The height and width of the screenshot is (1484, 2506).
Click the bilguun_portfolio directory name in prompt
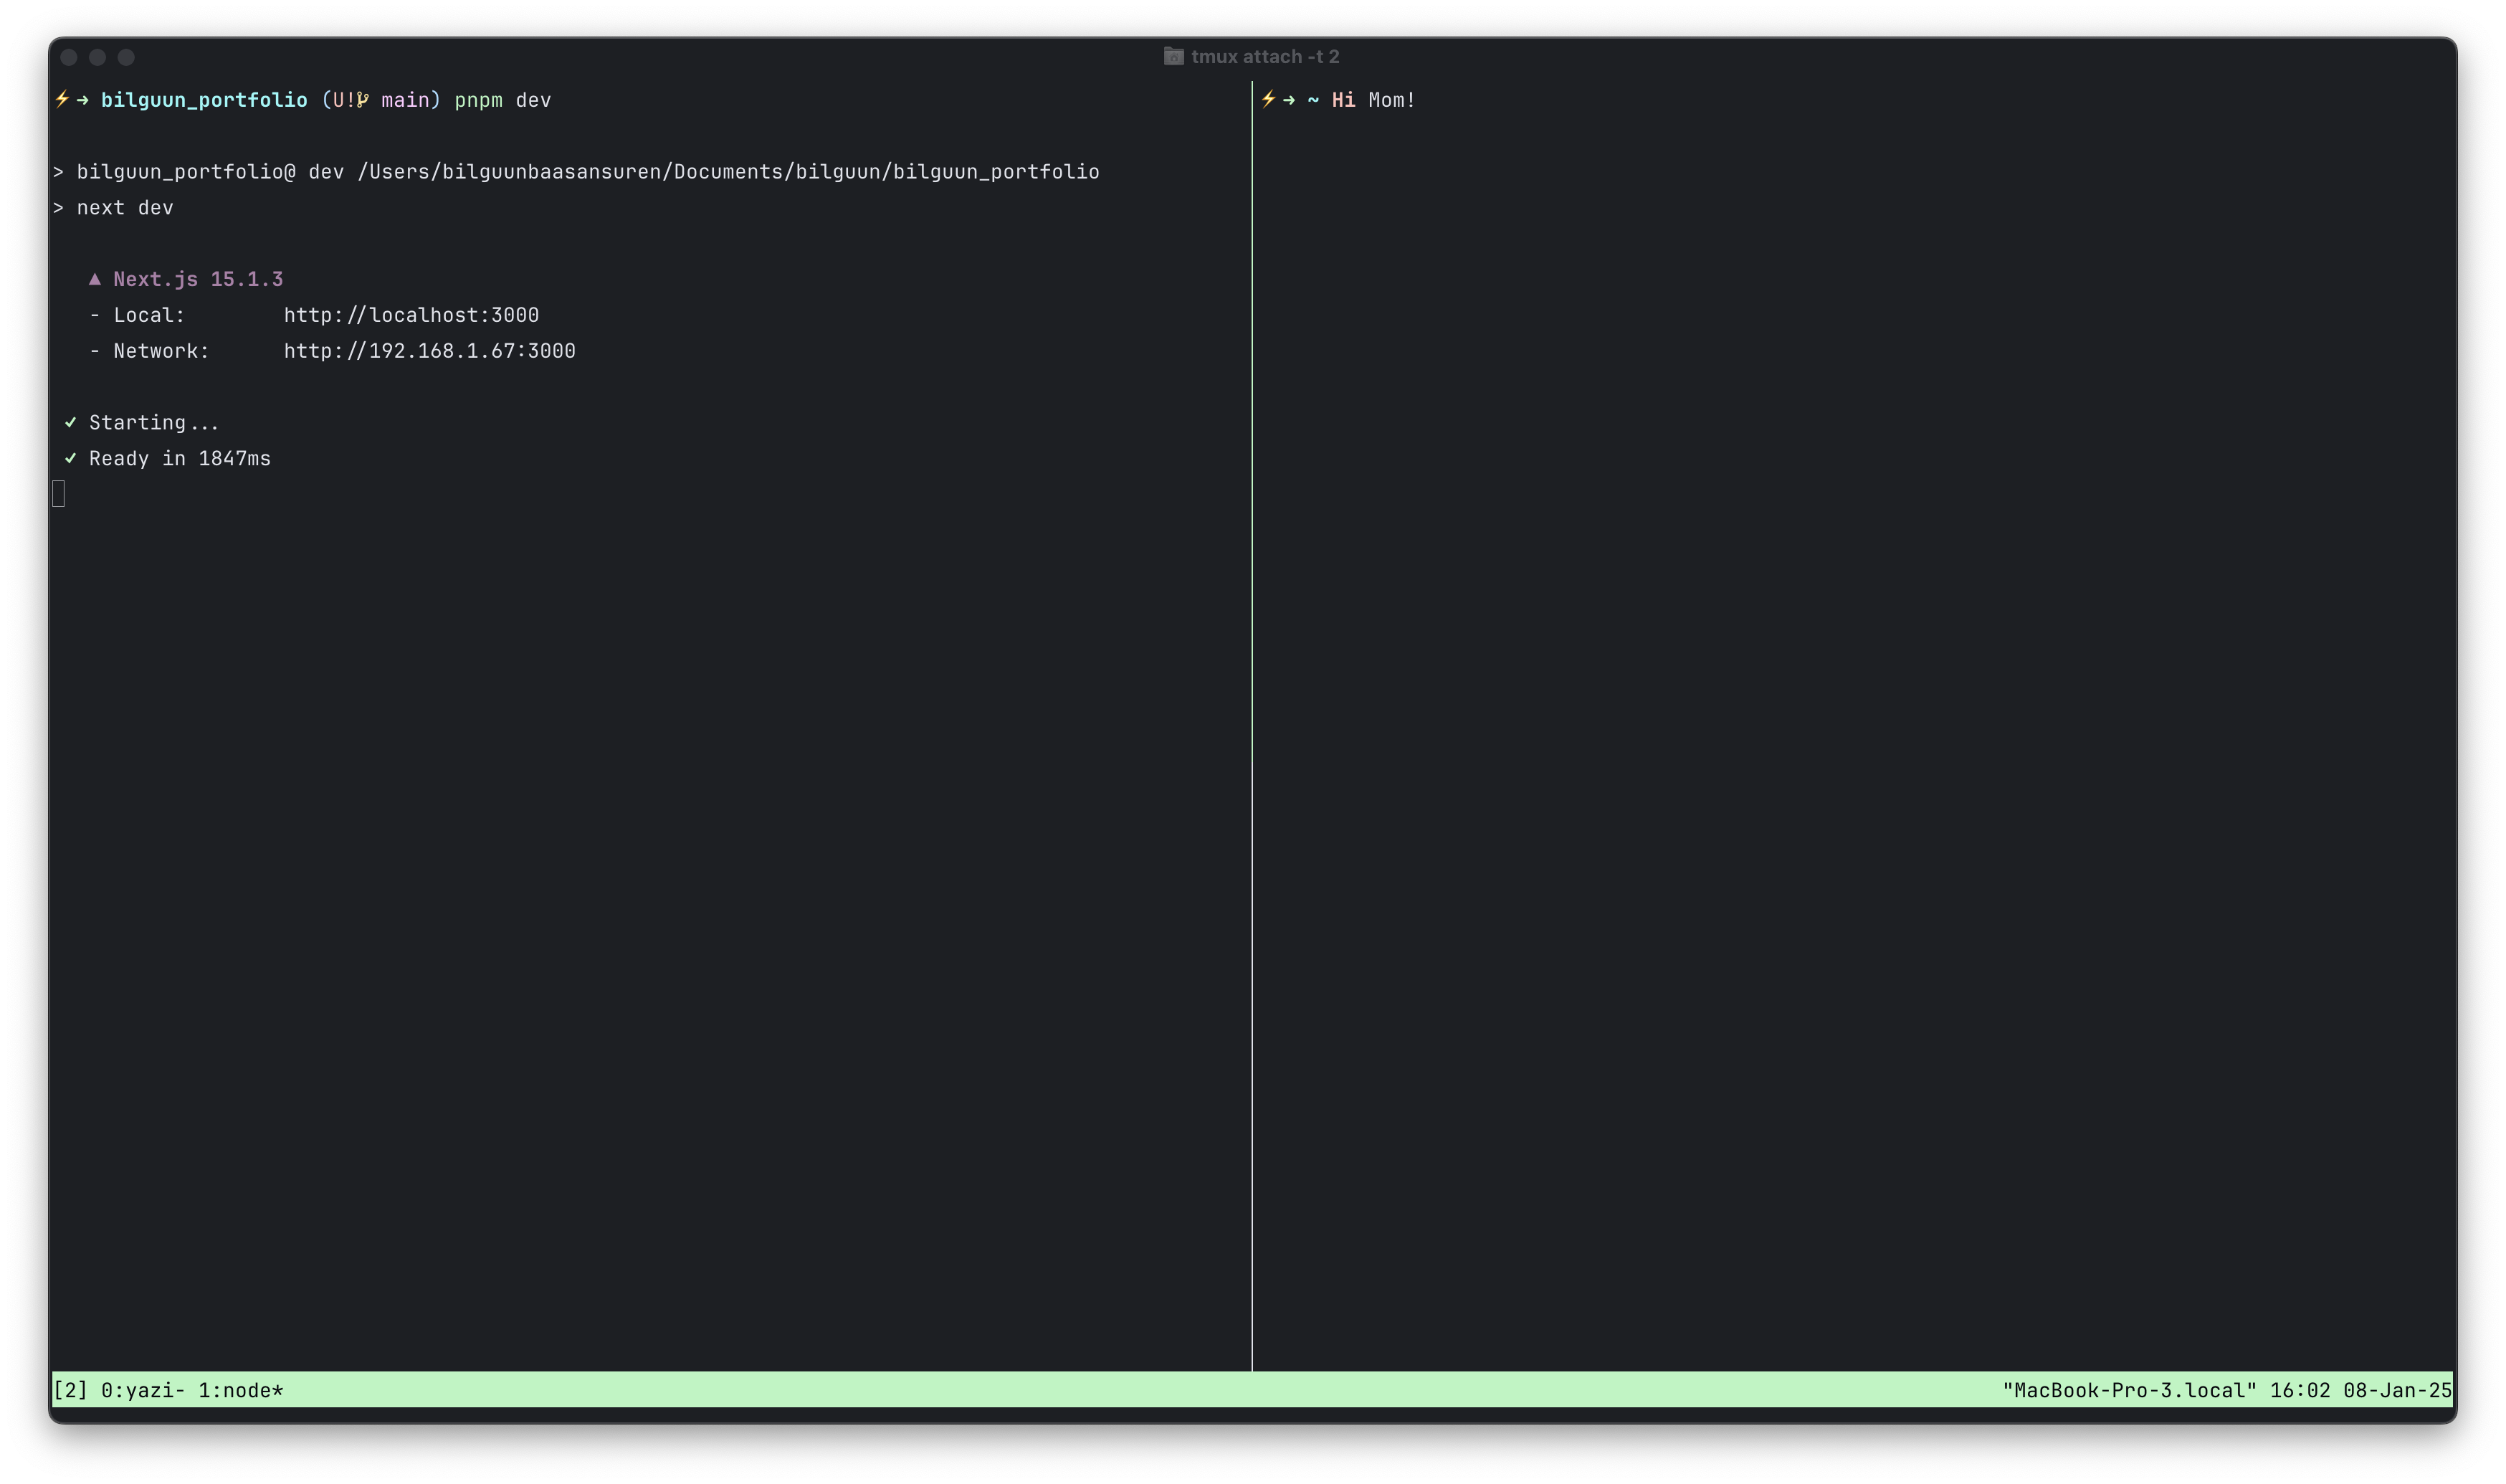(204, 100)
